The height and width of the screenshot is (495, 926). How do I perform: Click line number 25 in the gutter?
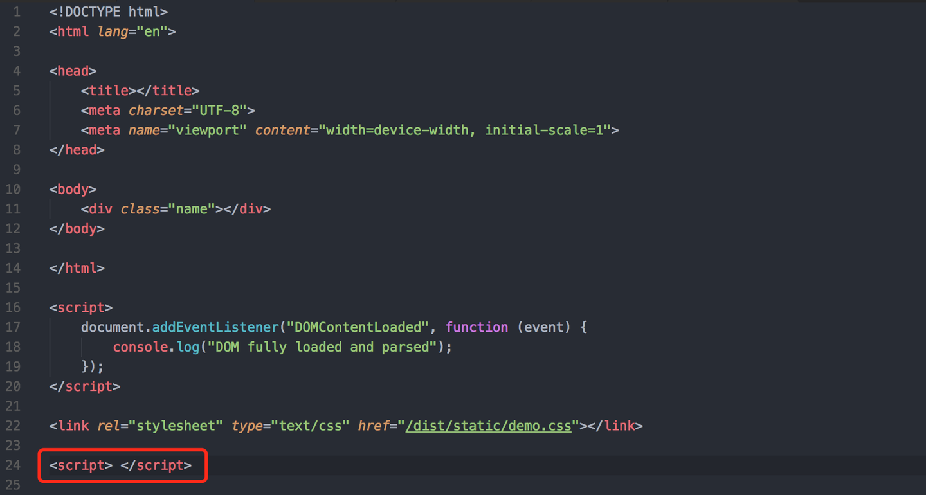[13, 485]
